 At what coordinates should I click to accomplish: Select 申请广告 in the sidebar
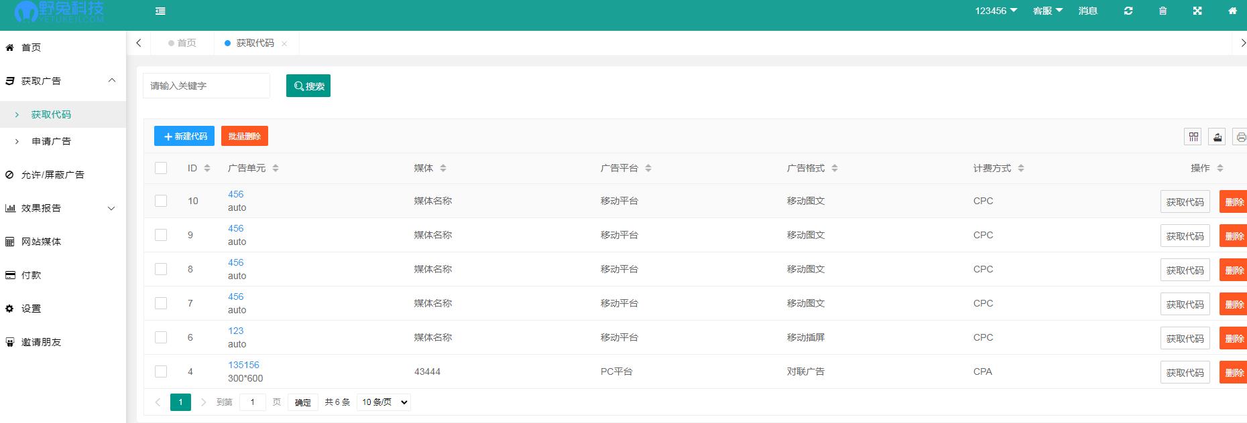click(x=63, y=141)
